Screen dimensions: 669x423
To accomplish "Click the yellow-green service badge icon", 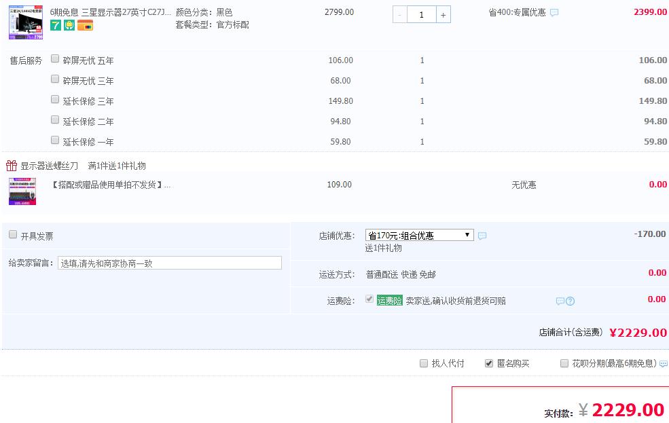I will [x=69, y=25].
